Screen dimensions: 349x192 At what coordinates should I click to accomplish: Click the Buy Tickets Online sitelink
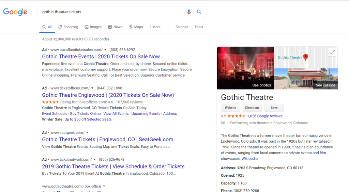click(85, 114)
